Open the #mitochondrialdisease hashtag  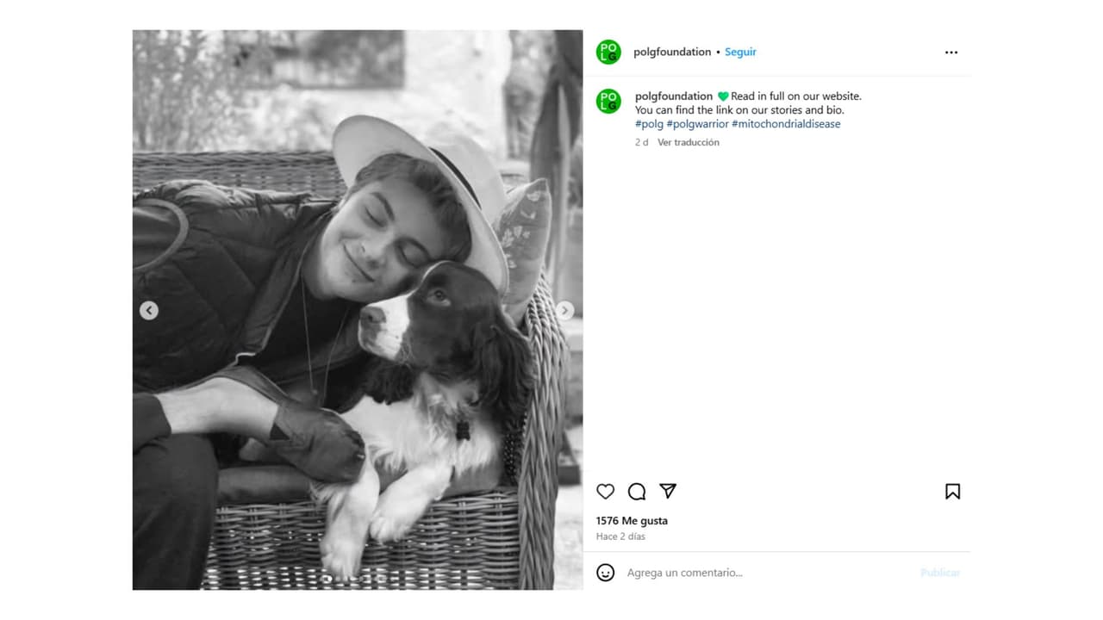(786, 124)
